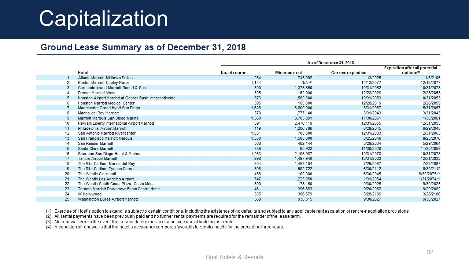Click Marina del Rey Marriott name
This screenshot has height=264, width=469.
[x=98, y=113]
